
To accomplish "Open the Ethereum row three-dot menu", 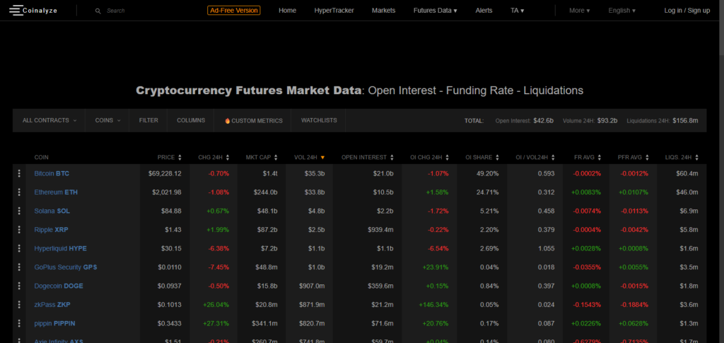I will pos(20,192).
